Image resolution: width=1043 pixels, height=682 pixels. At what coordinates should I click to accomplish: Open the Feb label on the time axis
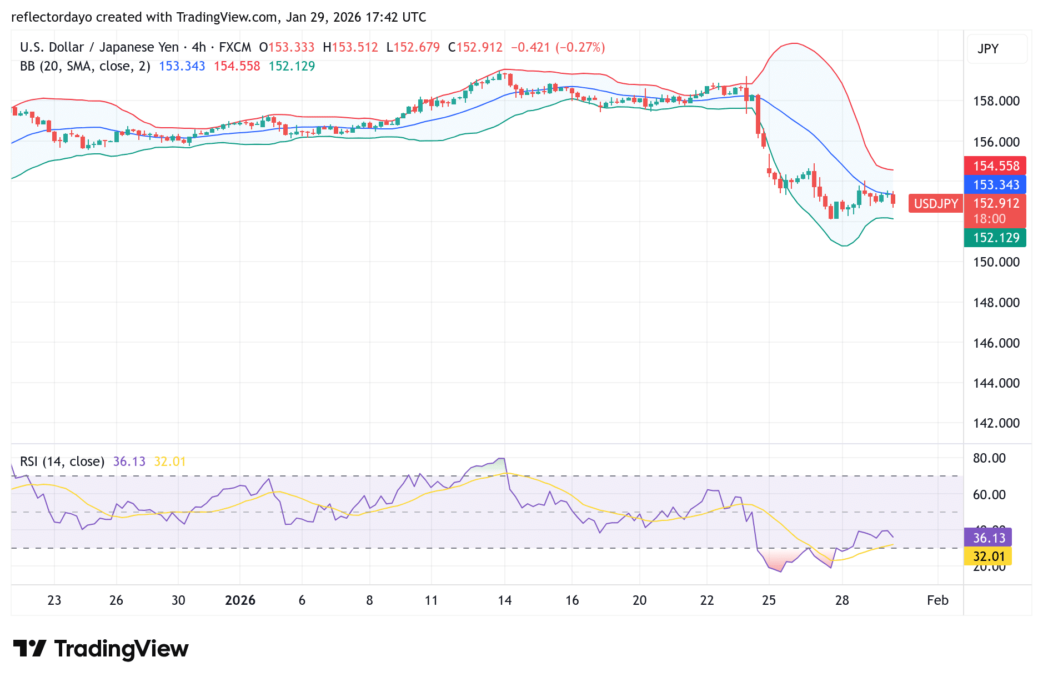(939, 600)
